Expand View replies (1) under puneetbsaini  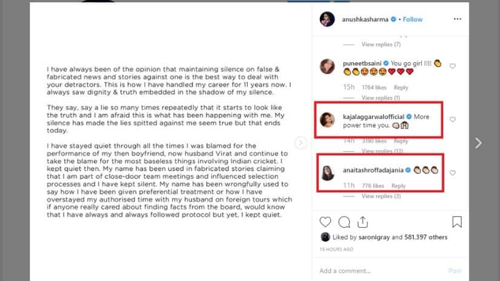pos(381,97)
